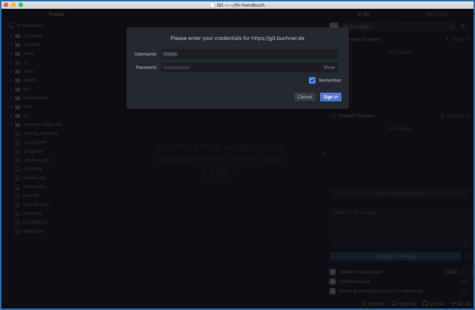Click the lock icon beside repository selector
This screenshot has height=310, width=475.
tap(464, 26)
